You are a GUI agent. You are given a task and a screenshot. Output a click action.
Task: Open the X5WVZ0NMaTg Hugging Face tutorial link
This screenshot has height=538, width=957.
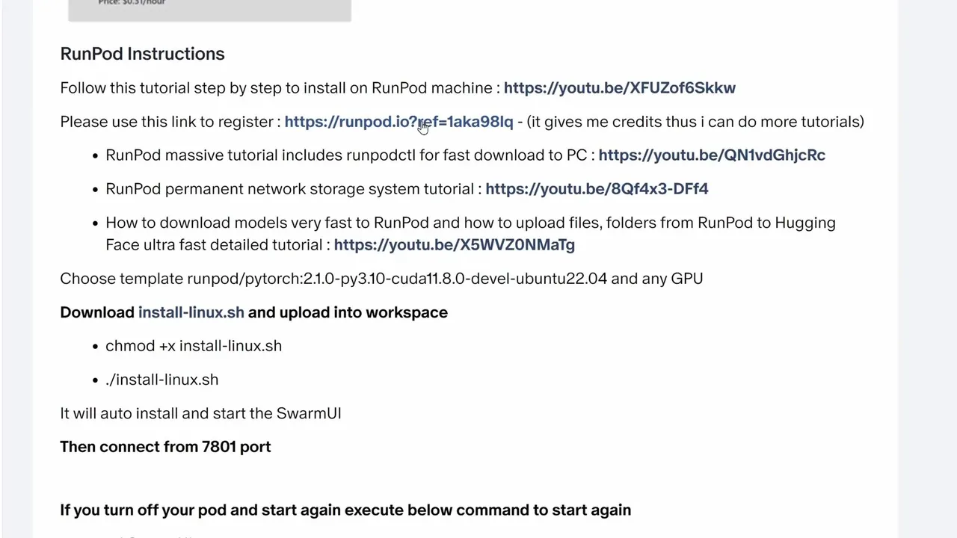[454, 245]
